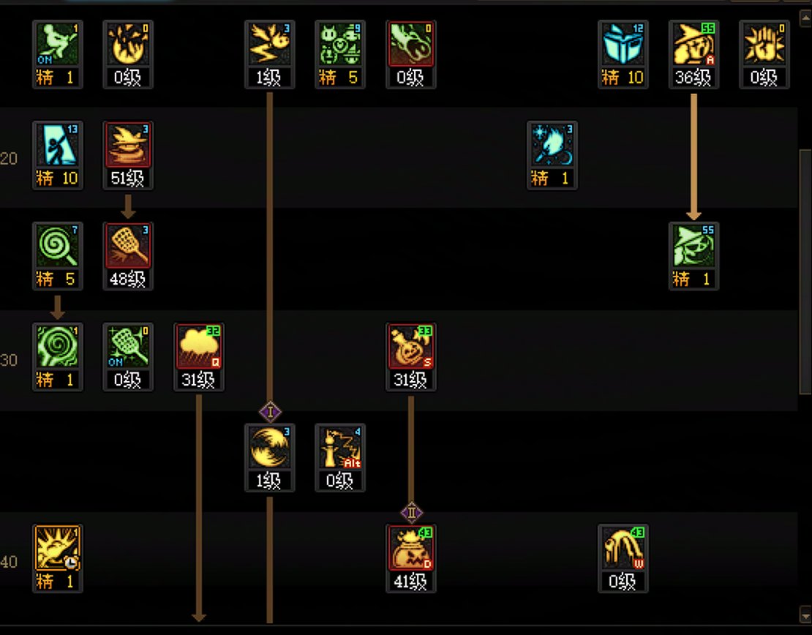This screenshot has height=635, width=812.
Task: Click the scrollbar down arrow
Action: coord(806,615)
